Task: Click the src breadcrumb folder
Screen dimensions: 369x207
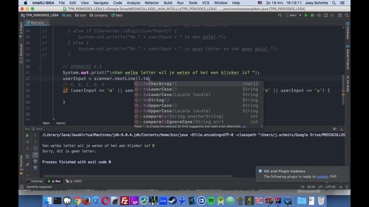Action: click(67, 16)
